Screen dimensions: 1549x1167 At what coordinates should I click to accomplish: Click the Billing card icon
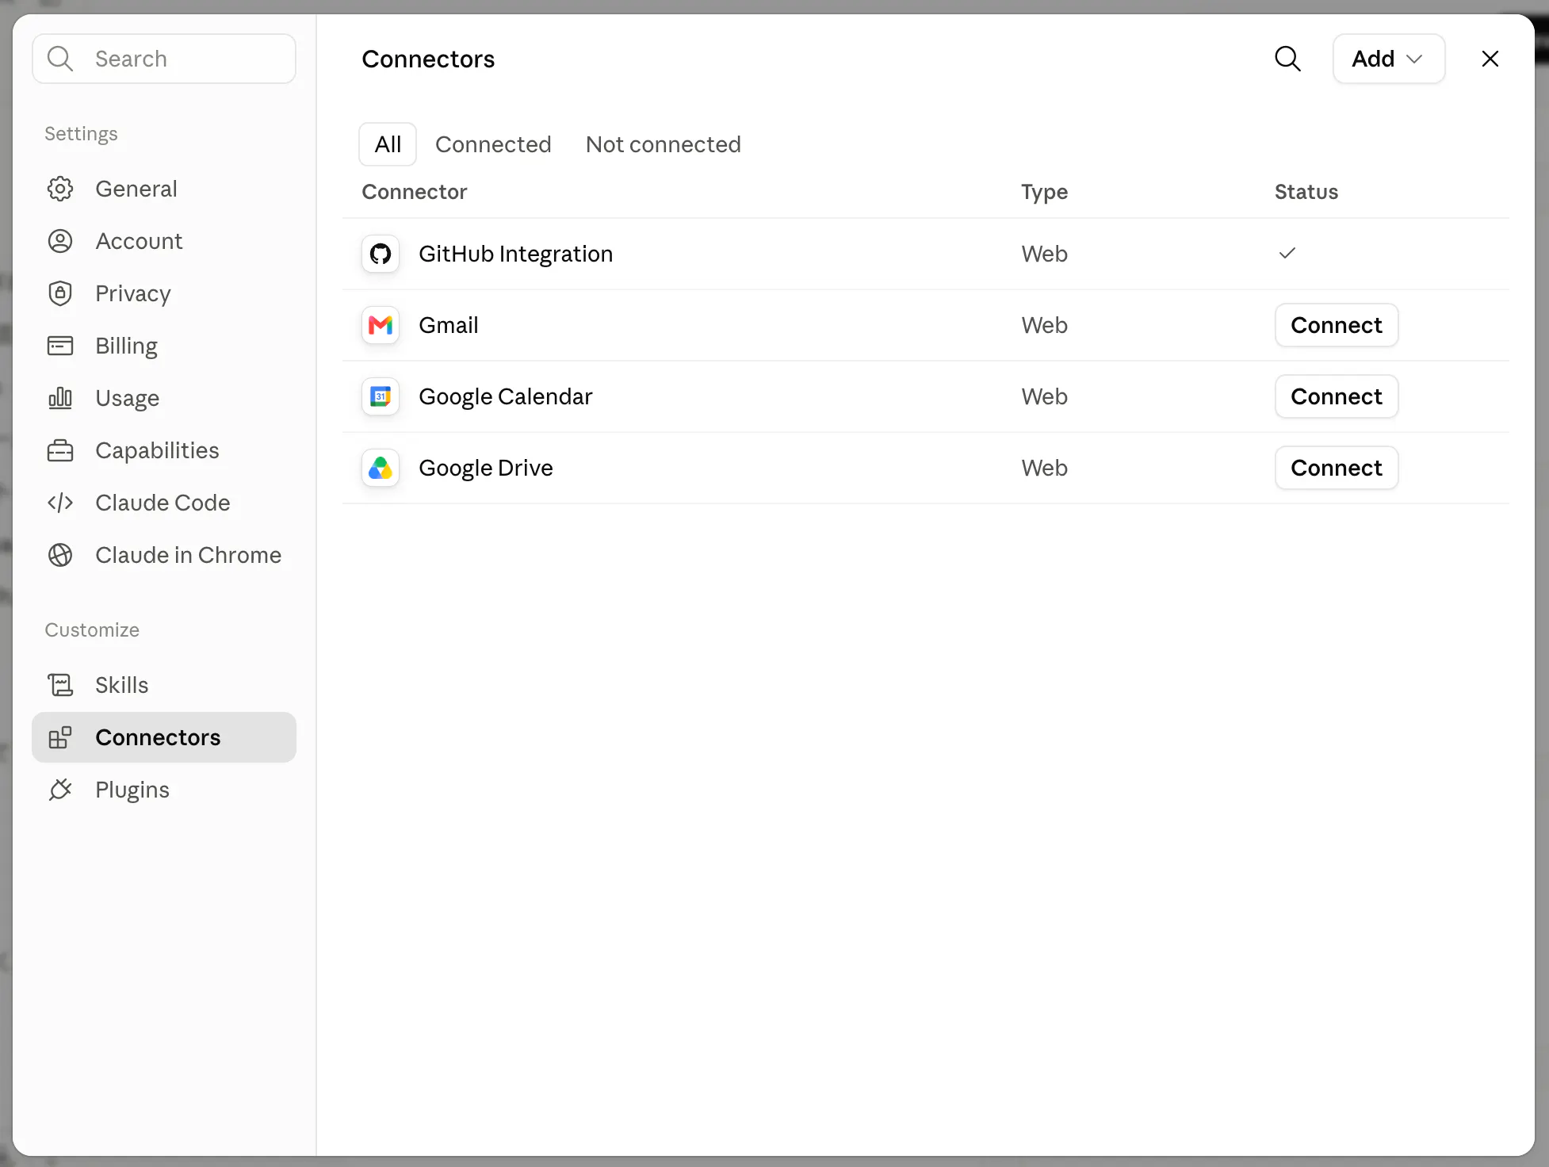click(x=60, y=346)
